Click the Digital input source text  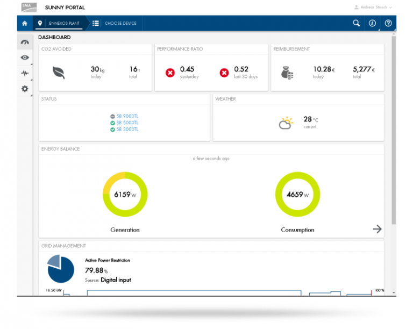pos(116,280)
